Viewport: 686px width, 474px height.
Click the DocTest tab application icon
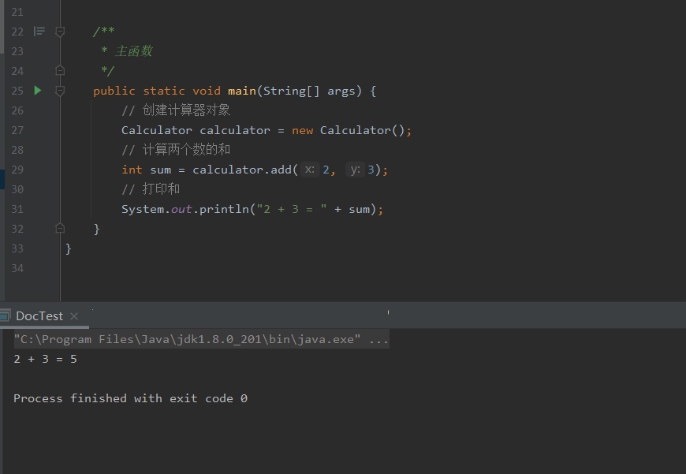(5, 315)
